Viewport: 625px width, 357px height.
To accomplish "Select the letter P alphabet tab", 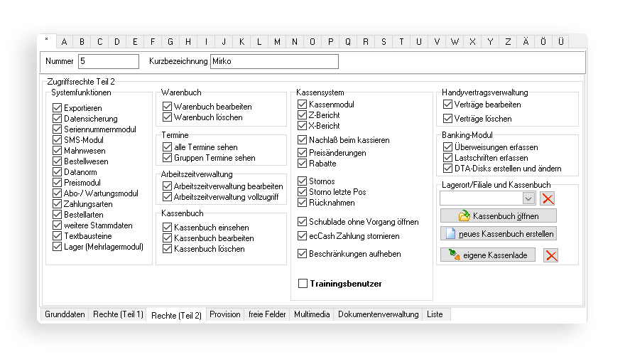I will coord(330,41).
